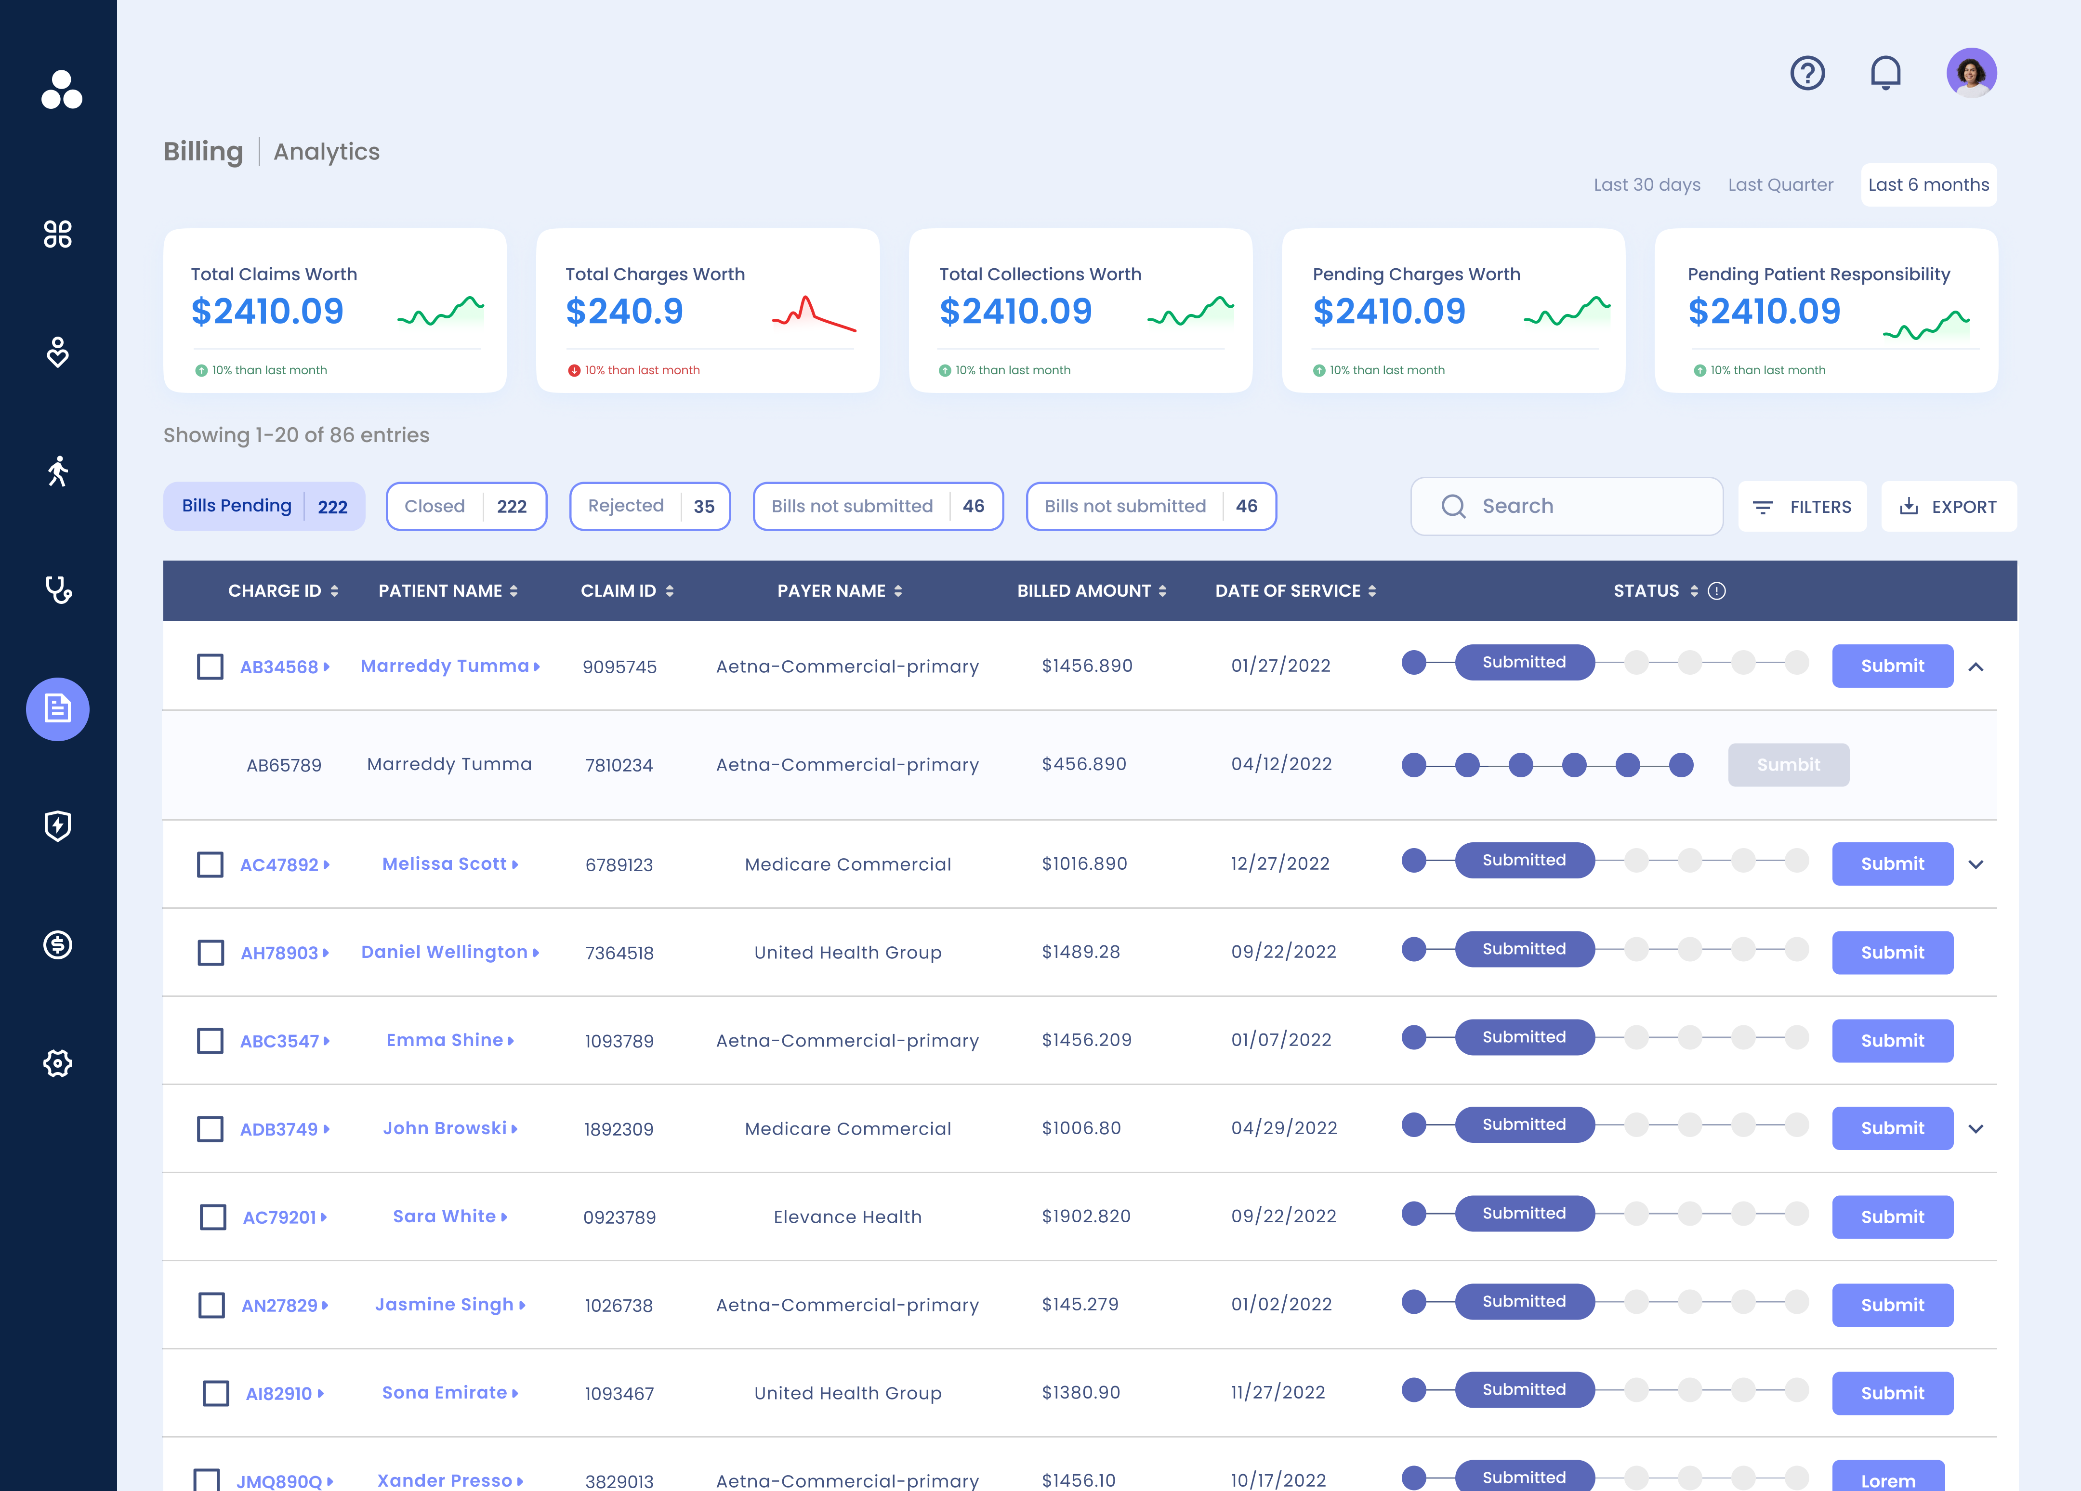Expand the ADB3749 John Browski row
2081x1491 pixels.
pyautogui.click(x=1977, y=1128)
